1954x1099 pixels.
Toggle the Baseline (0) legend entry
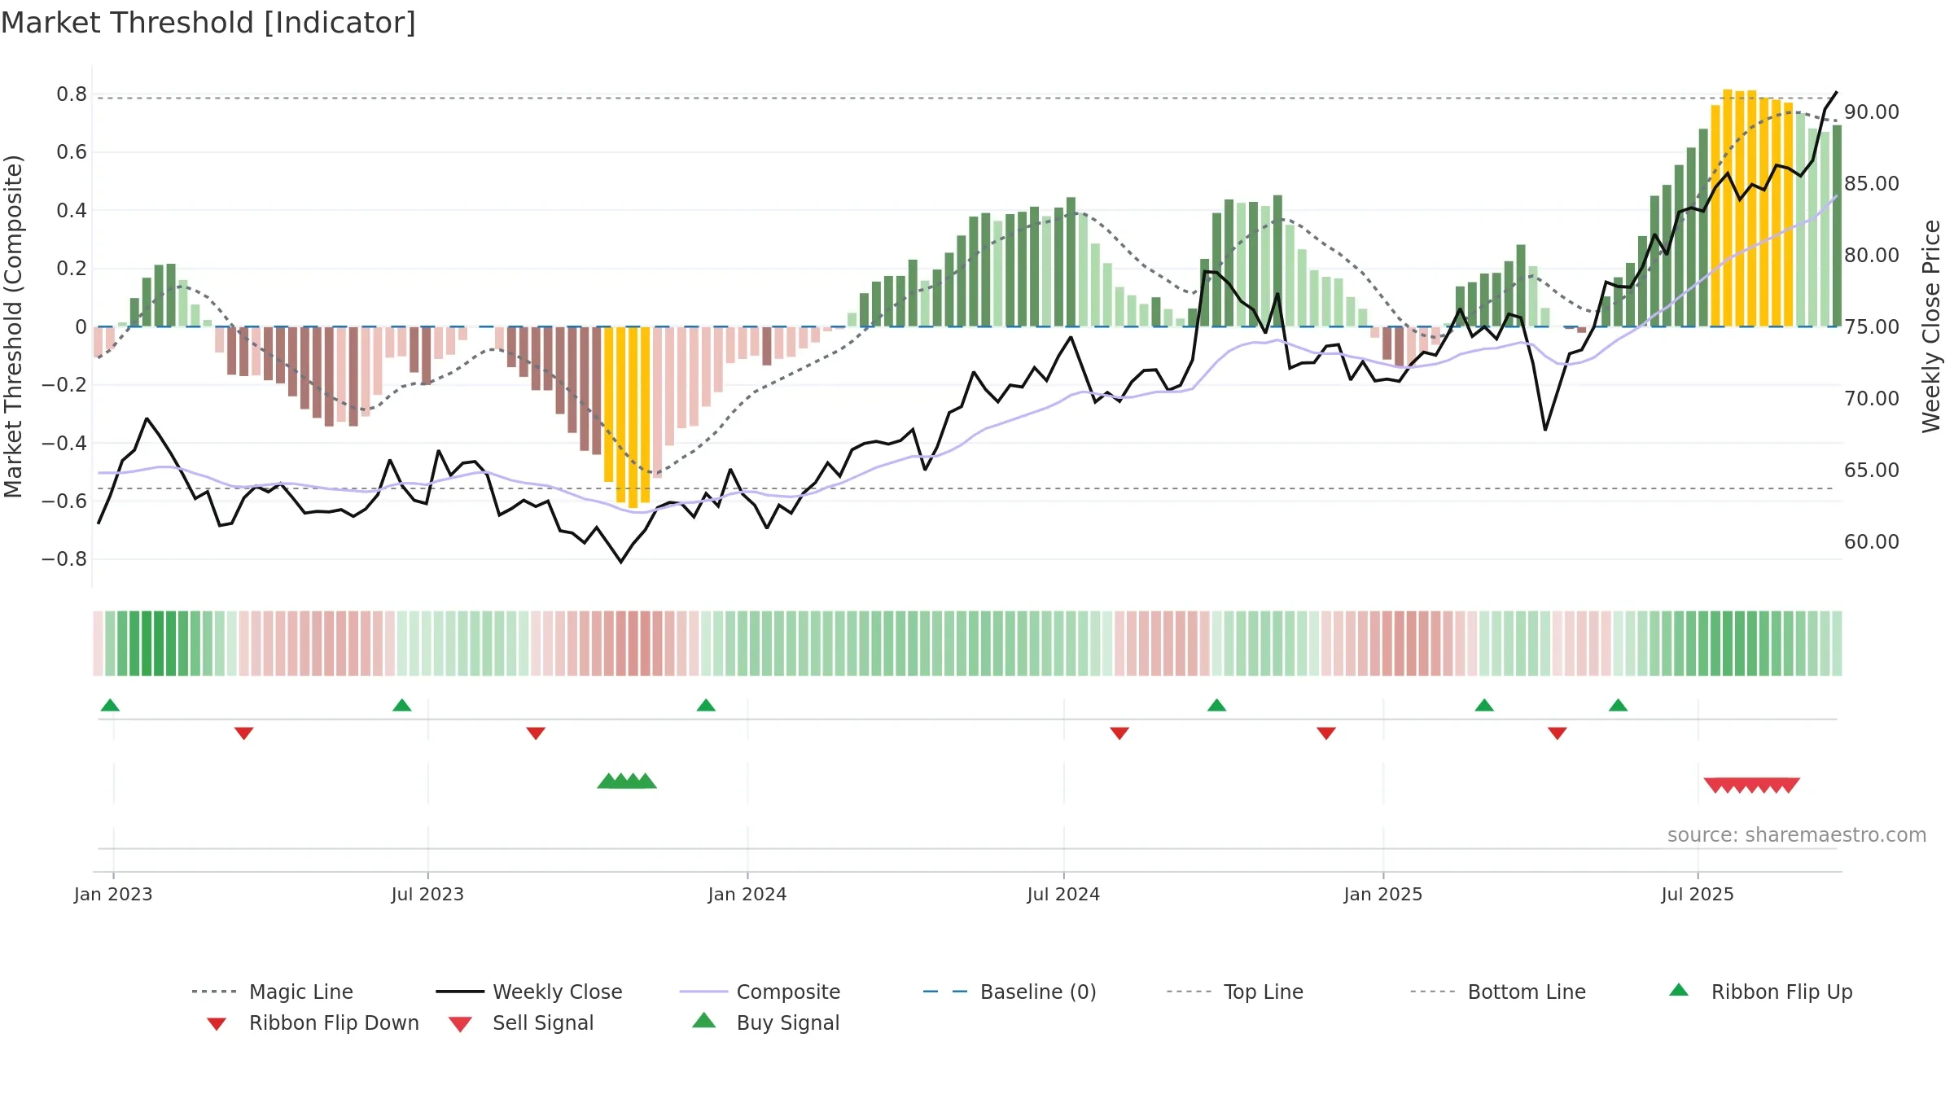(x=1010, y=992)
